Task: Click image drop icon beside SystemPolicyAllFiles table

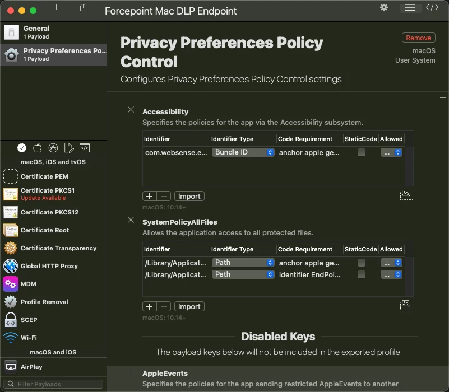Action: click(406, 305)
